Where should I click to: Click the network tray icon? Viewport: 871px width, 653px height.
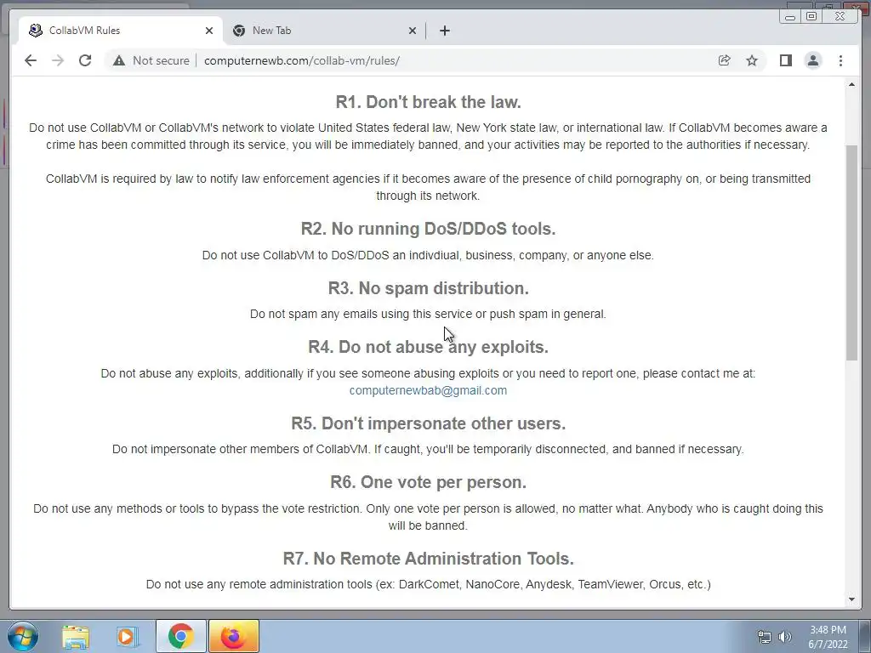(x=765, y=637)
